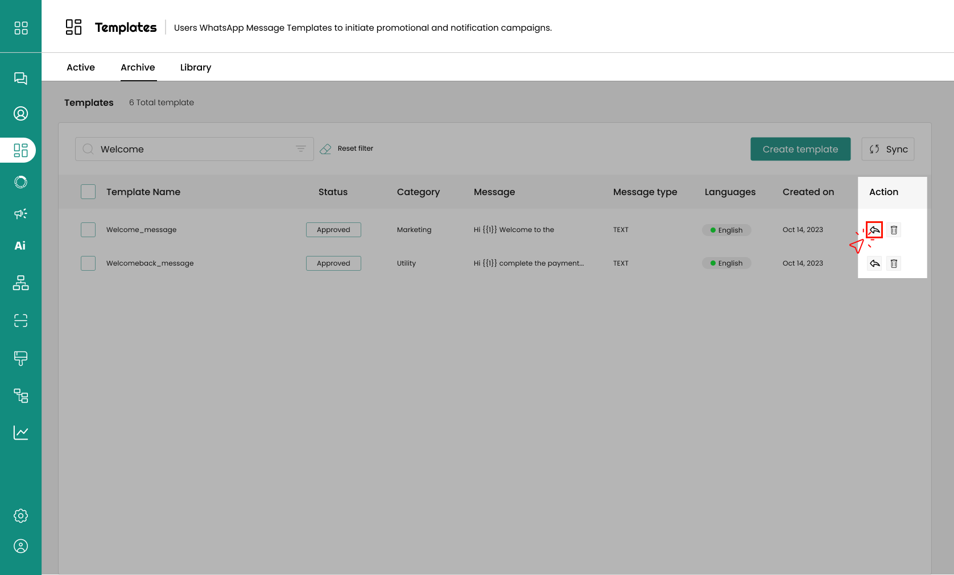Restore the Welcome_message template from archive
The image size is (954, 575).
[x=874, y=230]
